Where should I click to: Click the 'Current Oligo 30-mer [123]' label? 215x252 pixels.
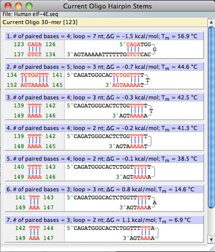click(x=40, y=22)
